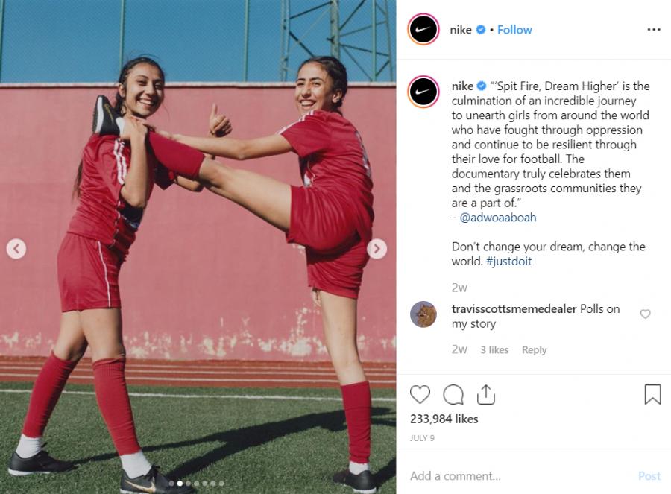Image resolution: width=671 pixels, height=494 pixels.
Task: Open comment bubble icon below post
Action: [453, 394]
